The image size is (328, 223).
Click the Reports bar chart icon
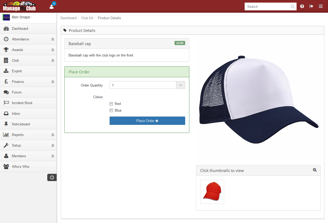[6, 135]
